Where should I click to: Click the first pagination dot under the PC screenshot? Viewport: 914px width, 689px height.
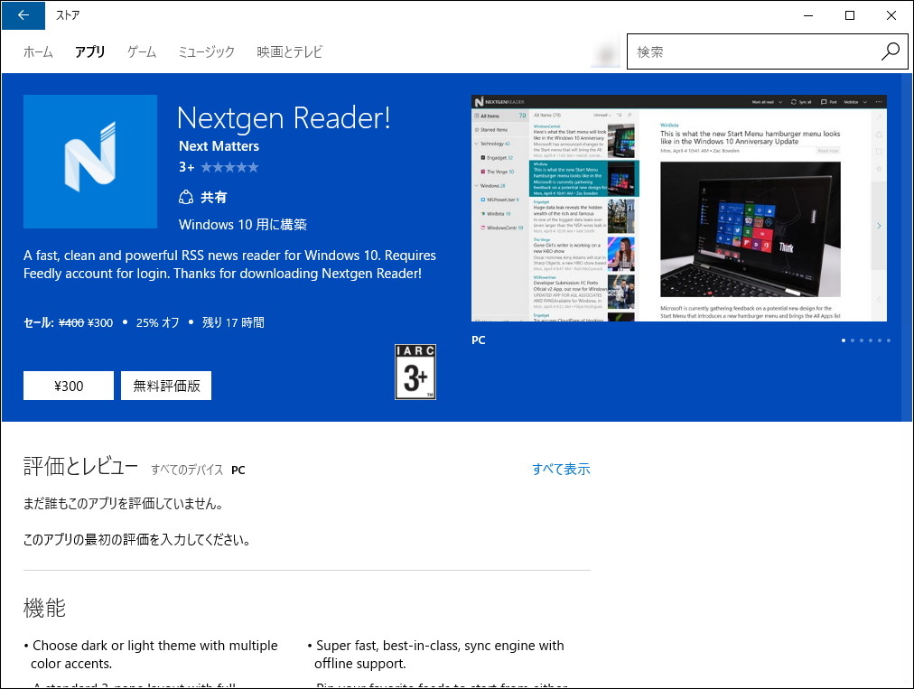(844, 340)
